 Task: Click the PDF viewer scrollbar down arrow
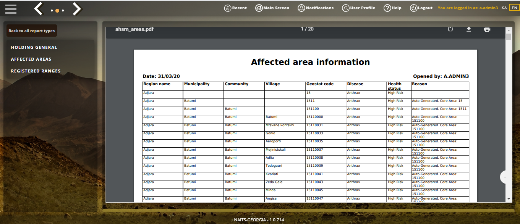pos(509,199)
